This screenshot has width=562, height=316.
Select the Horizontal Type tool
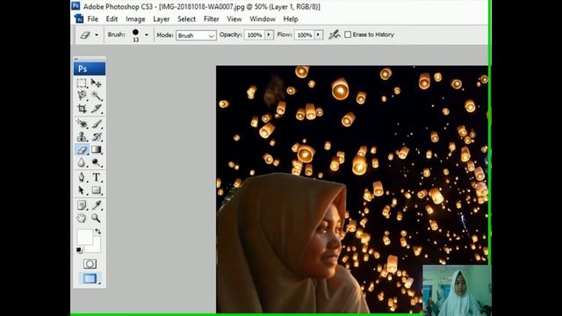click(x=96, y=177)
